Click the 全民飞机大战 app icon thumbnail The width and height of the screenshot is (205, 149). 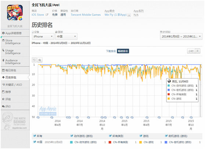(x=15, y=13)
